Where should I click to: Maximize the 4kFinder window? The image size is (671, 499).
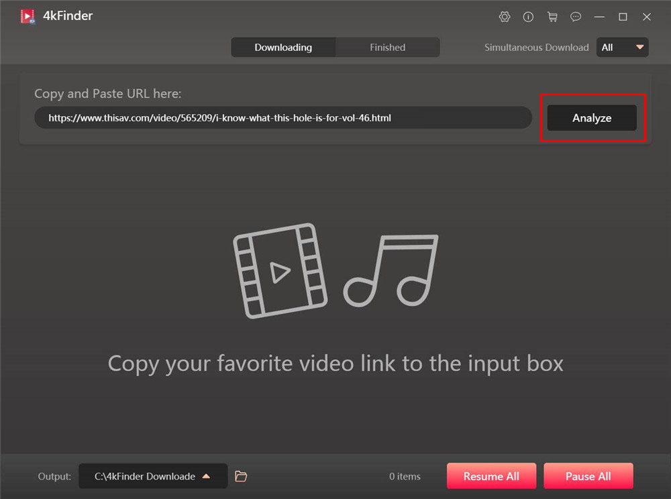(623, 17)
